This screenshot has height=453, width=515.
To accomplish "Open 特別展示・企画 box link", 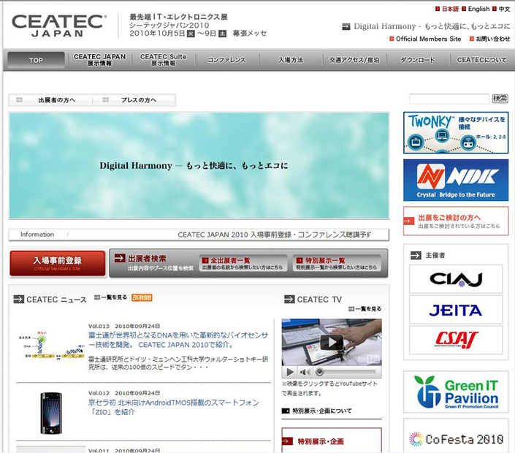I will click(332, 441).
